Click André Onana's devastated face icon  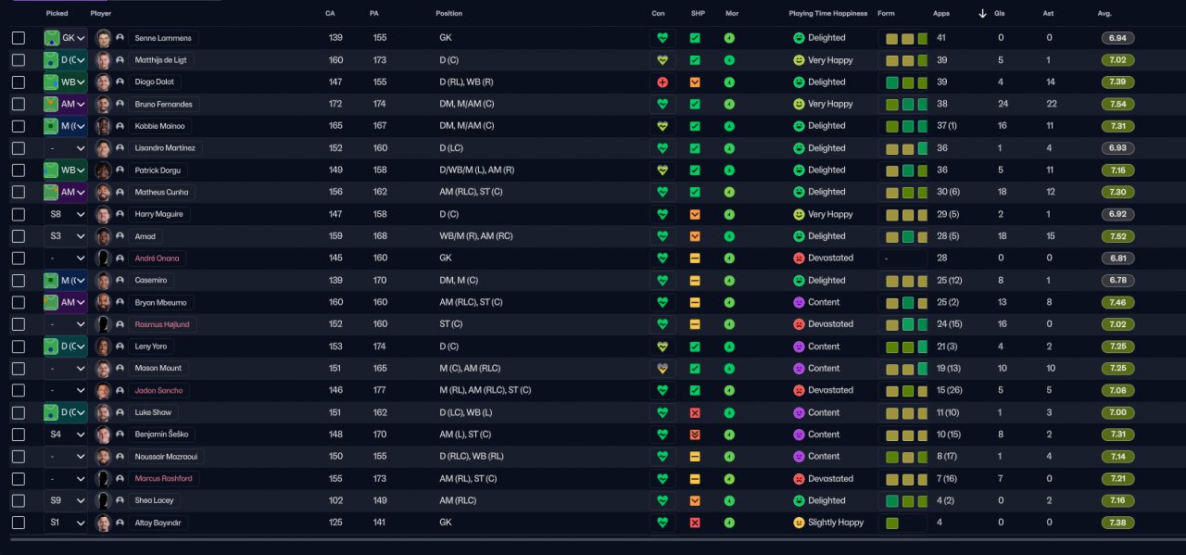tap(799, 259)
